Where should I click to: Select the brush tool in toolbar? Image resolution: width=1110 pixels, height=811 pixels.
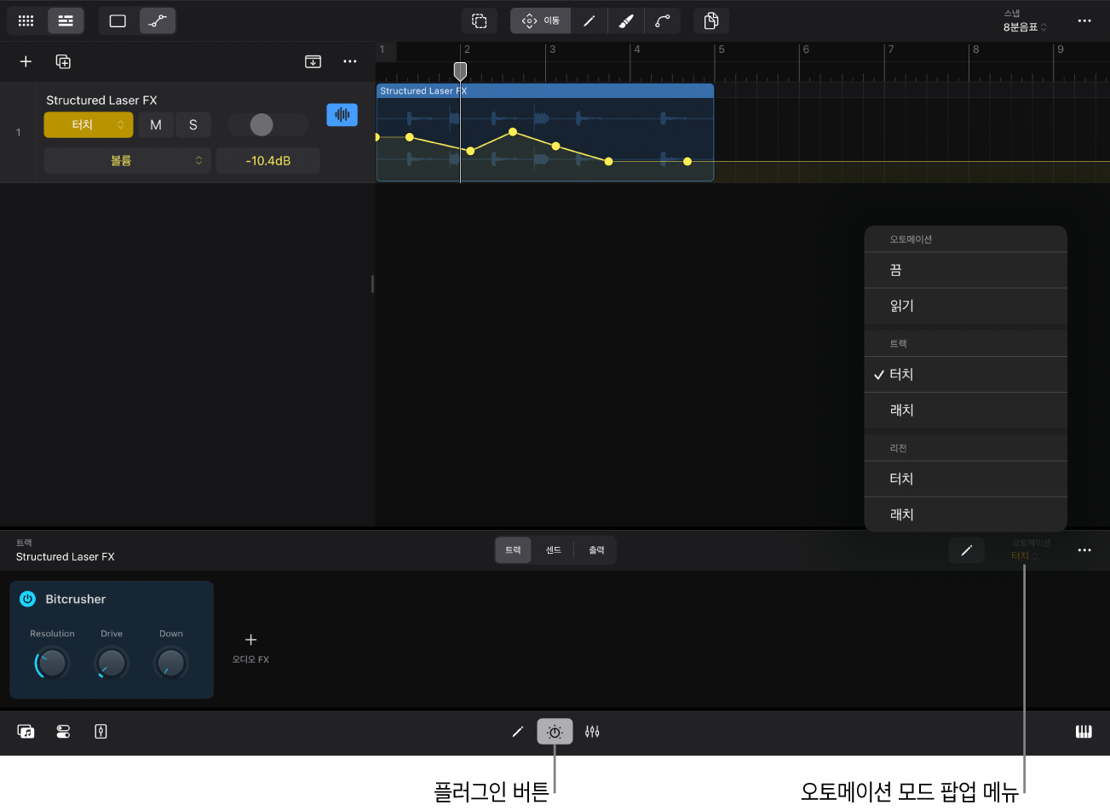click(x=626, y=20)
